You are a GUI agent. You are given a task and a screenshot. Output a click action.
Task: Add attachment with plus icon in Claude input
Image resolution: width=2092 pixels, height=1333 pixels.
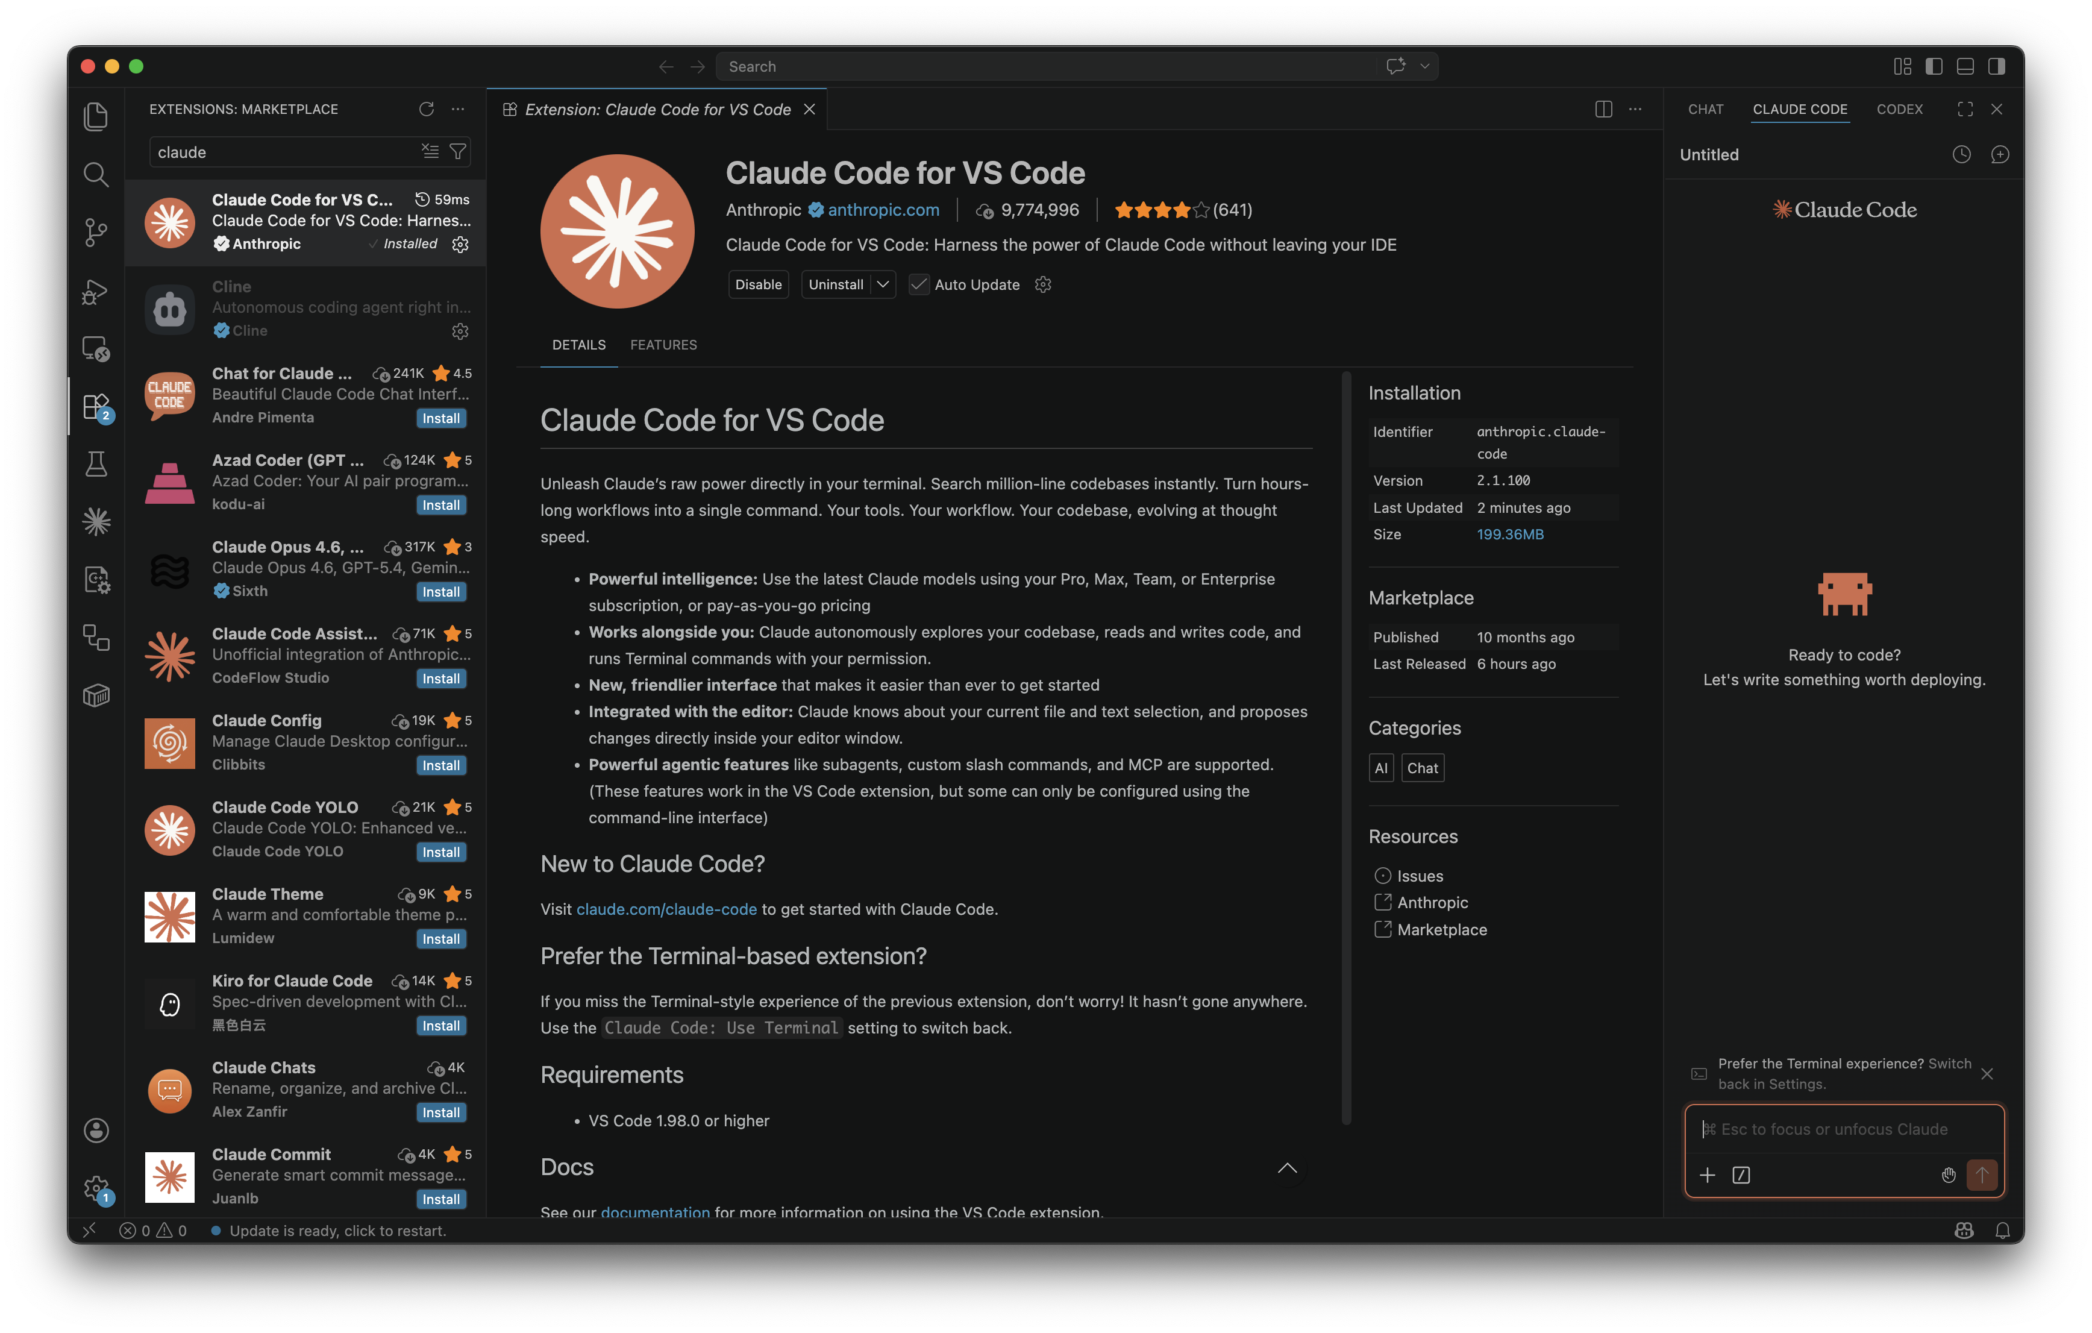click(x=1707, y=1175)
